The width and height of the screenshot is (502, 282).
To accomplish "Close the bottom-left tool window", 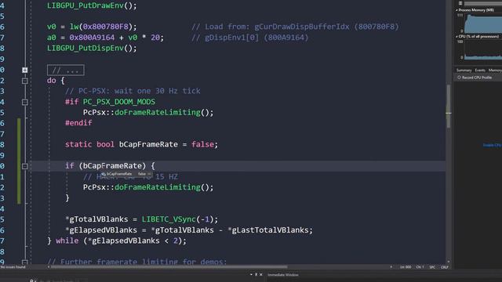I will [x=261, y=274].
